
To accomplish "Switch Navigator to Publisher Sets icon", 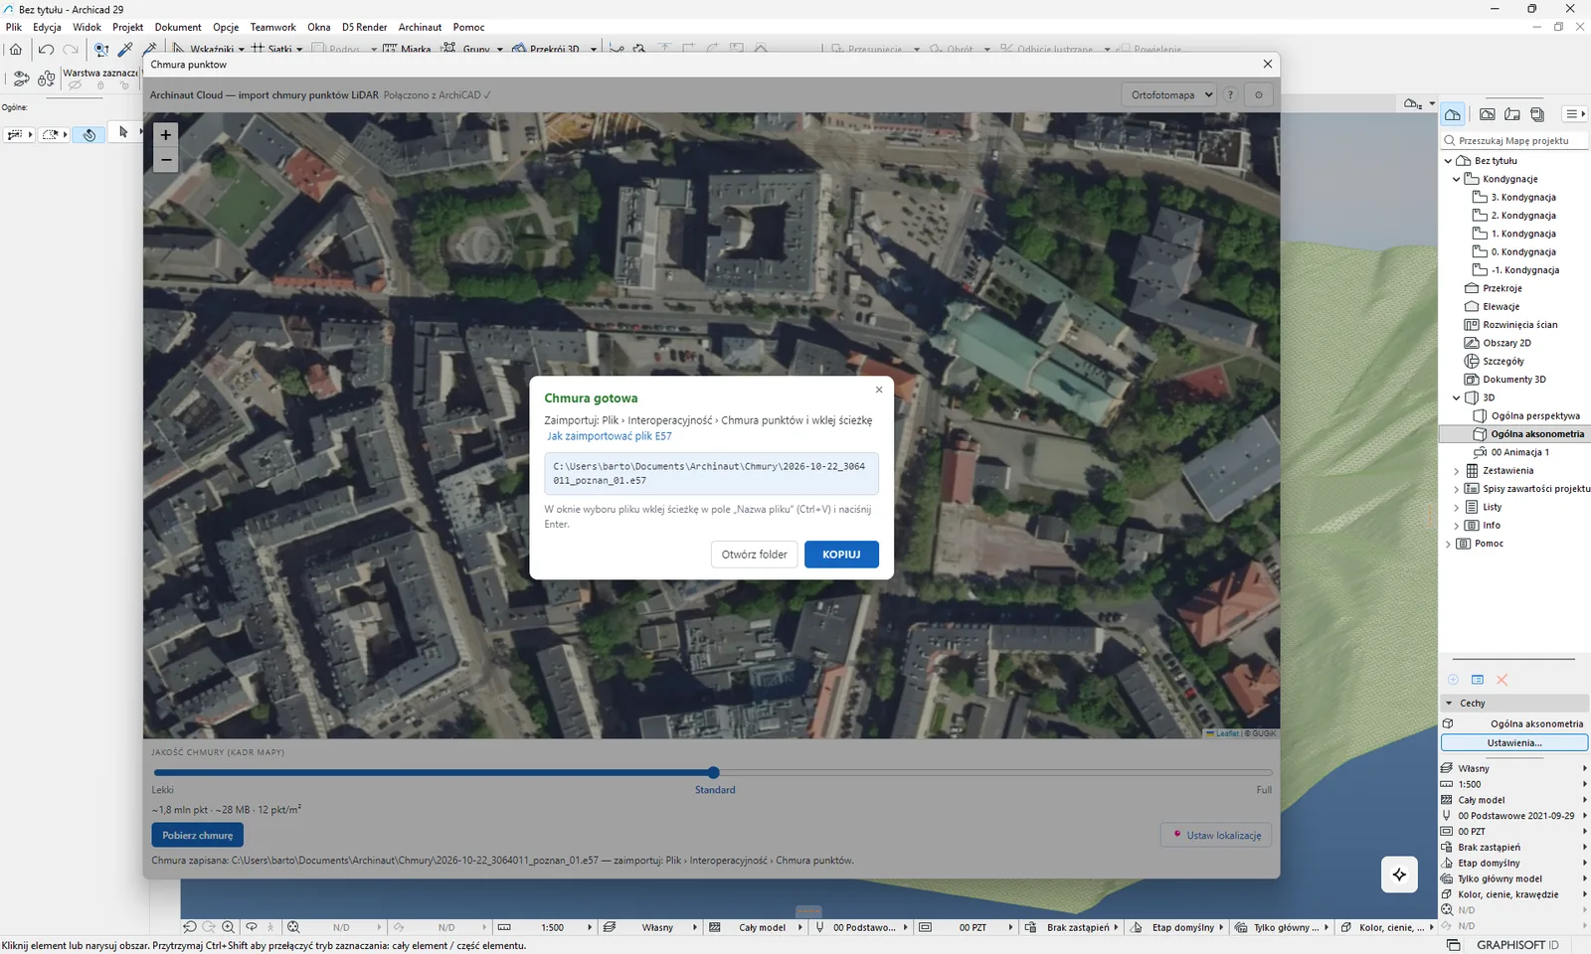I will tap(1537, 114).
